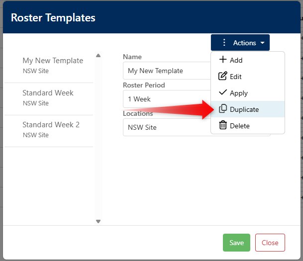Select My New Template in the list
This screenshot has width=303, height=261.
[53, 65]
